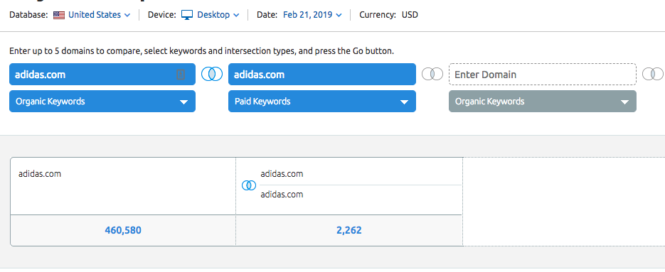The image size is (665, 272).
Task: Open the Paid Keywords dropdown
Action: tap(322, 102)
